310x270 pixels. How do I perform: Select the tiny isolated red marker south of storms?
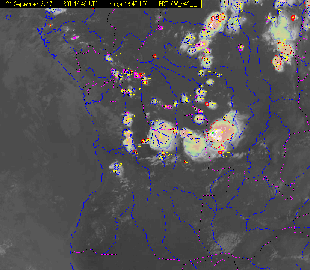(x=185, y=162)
